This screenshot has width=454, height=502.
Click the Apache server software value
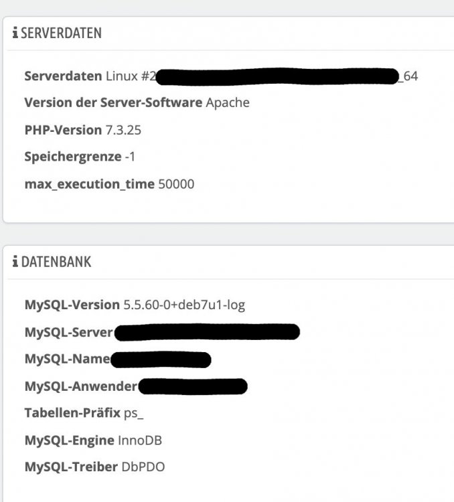[x=228, y=103]
